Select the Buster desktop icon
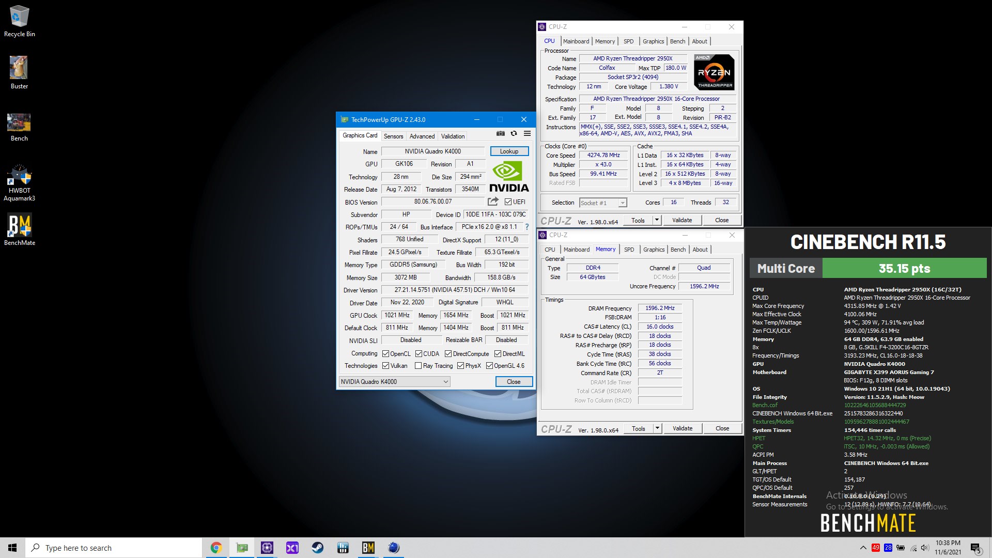The height and width of the screenshot is (558, 992). pyautogui.click(x=19, y=72)
